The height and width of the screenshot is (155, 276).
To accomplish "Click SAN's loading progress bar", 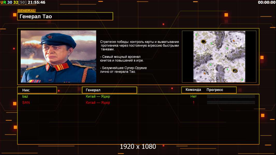I will (231, 103).
